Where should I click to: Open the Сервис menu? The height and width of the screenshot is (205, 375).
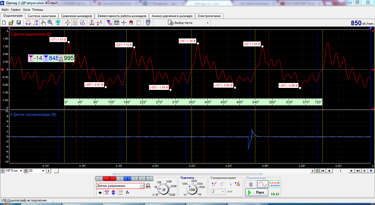(16, 10)
